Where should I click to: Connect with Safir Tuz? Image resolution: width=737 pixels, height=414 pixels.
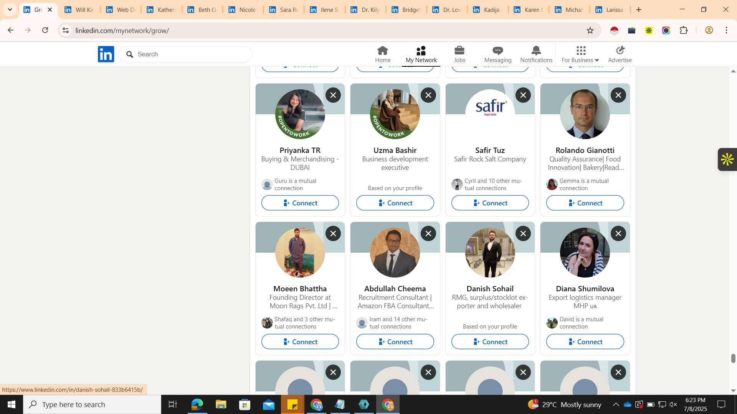[490, 203]
